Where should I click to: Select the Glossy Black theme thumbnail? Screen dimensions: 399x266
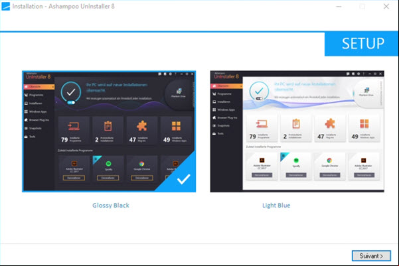point(109,131)
